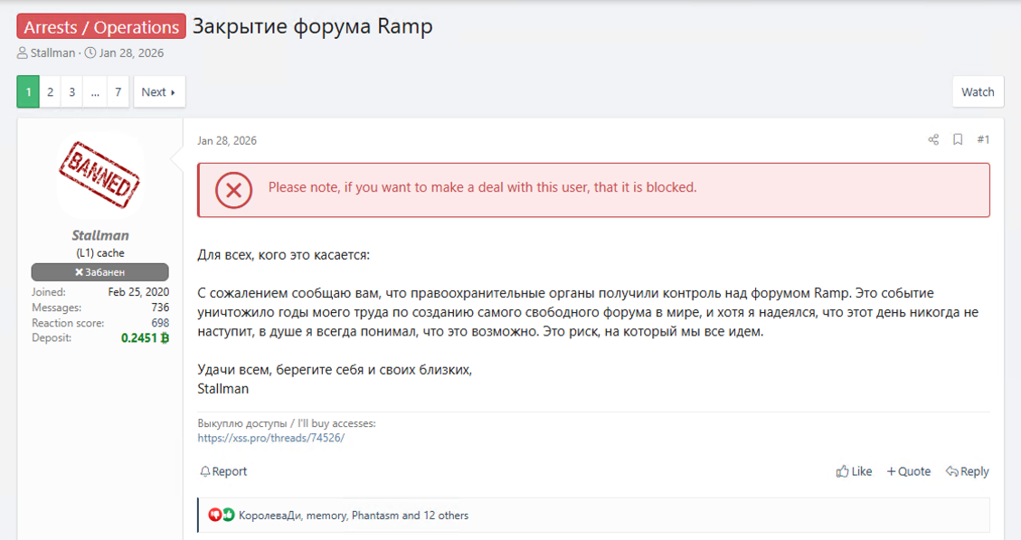Switch to page 2 of the thread

(x=50, y=91)
